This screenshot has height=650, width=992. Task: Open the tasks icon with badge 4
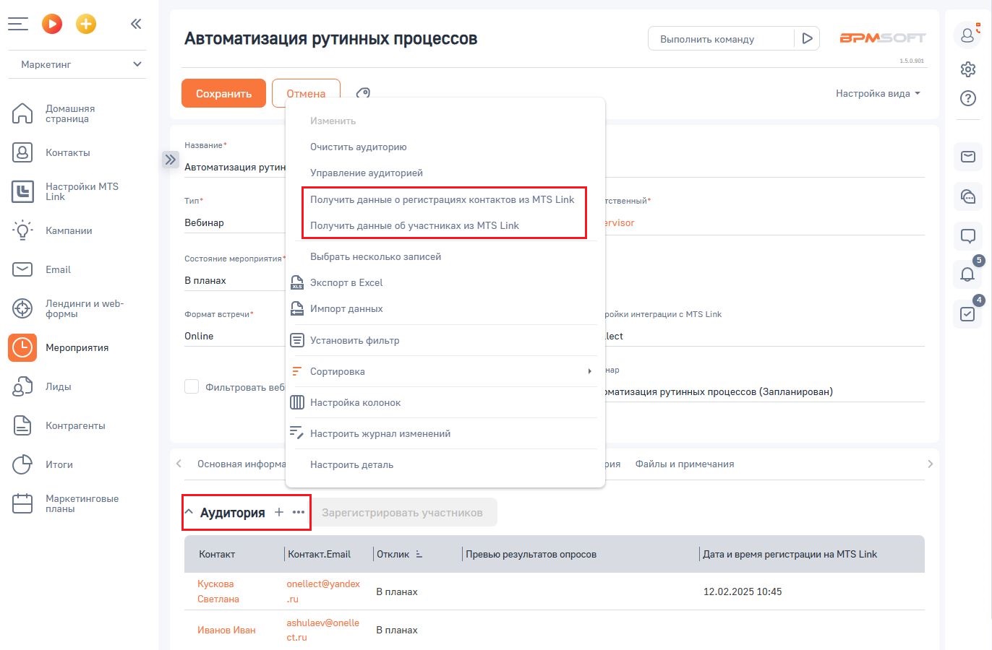click(967, 314)
